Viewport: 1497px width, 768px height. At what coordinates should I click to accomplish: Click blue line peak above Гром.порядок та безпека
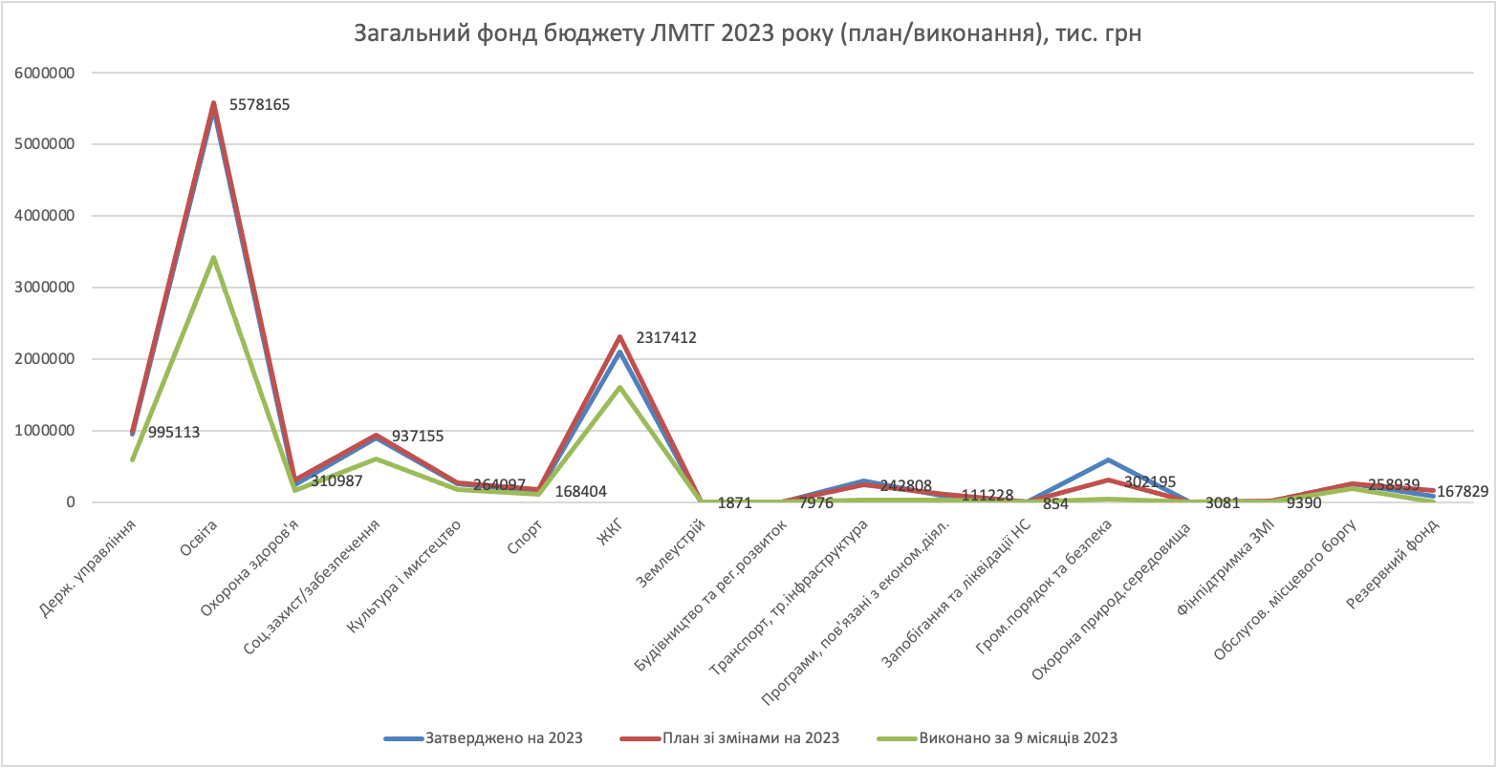click(x=1109, y=460)
